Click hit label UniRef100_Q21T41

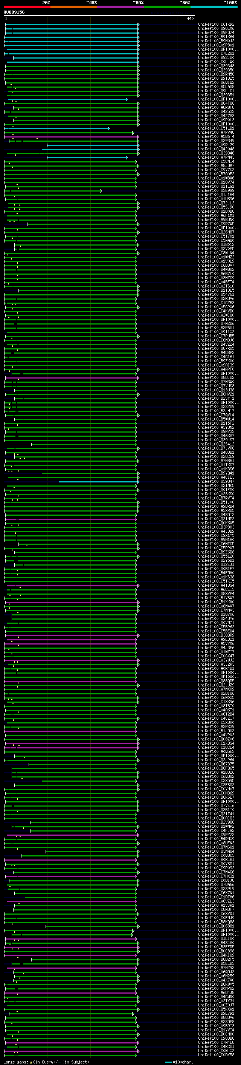click(x=216, y=814)
